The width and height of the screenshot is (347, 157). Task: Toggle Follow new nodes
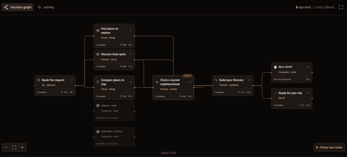(329, 147)
